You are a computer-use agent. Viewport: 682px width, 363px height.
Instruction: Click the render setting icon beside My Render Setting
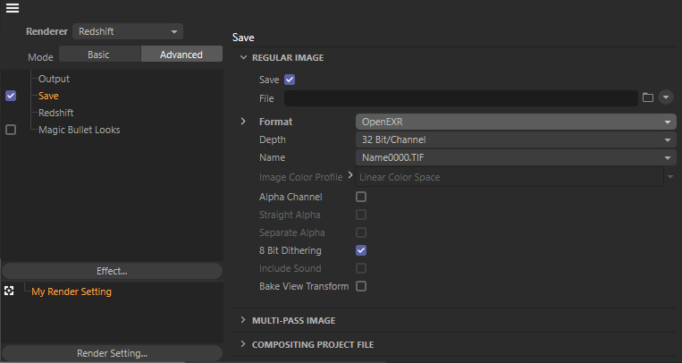click(9, 291)
